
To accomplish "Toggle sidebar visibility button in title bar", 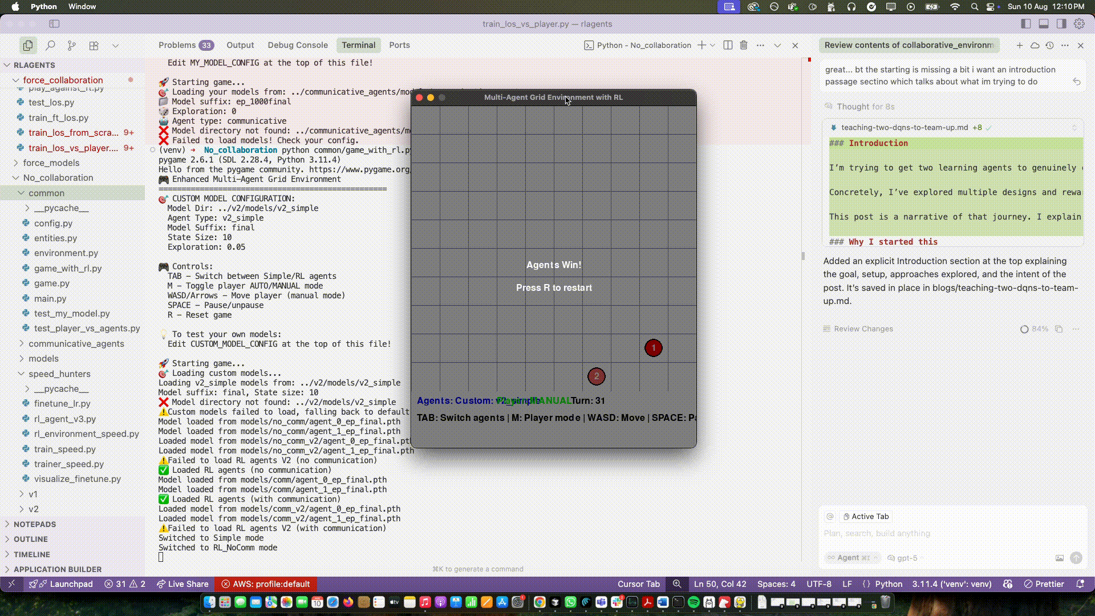I will (54, 23).
